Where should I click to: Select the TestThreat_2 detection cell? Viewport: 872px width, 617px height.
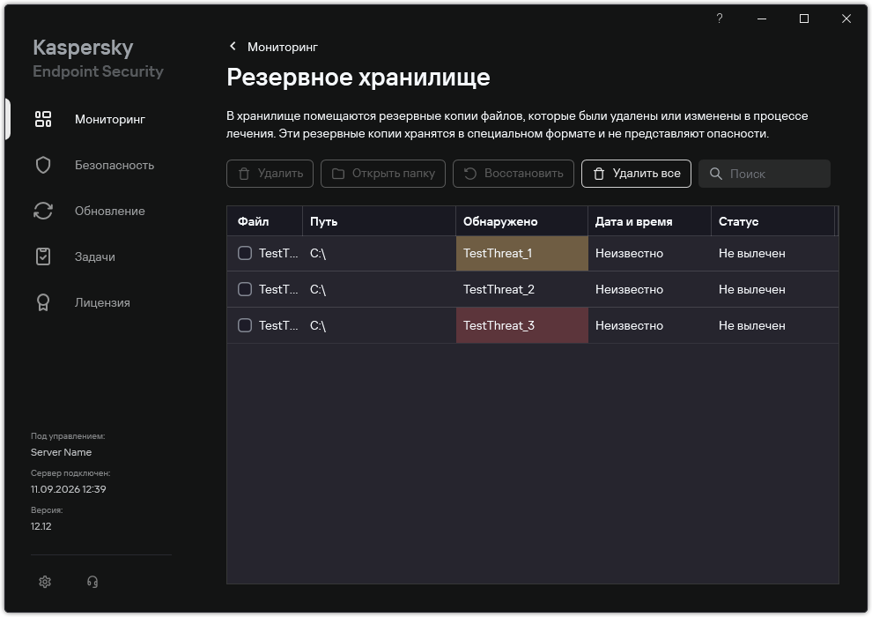coord(521,289)
